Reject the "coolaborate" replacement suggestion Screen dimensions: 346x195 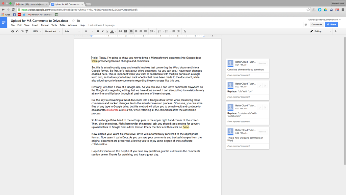click(x=265, y=107)
